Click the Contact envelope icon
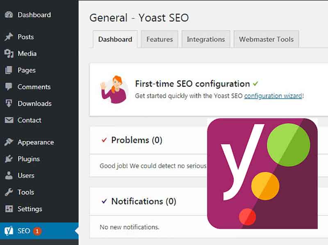 coord(9,120)
